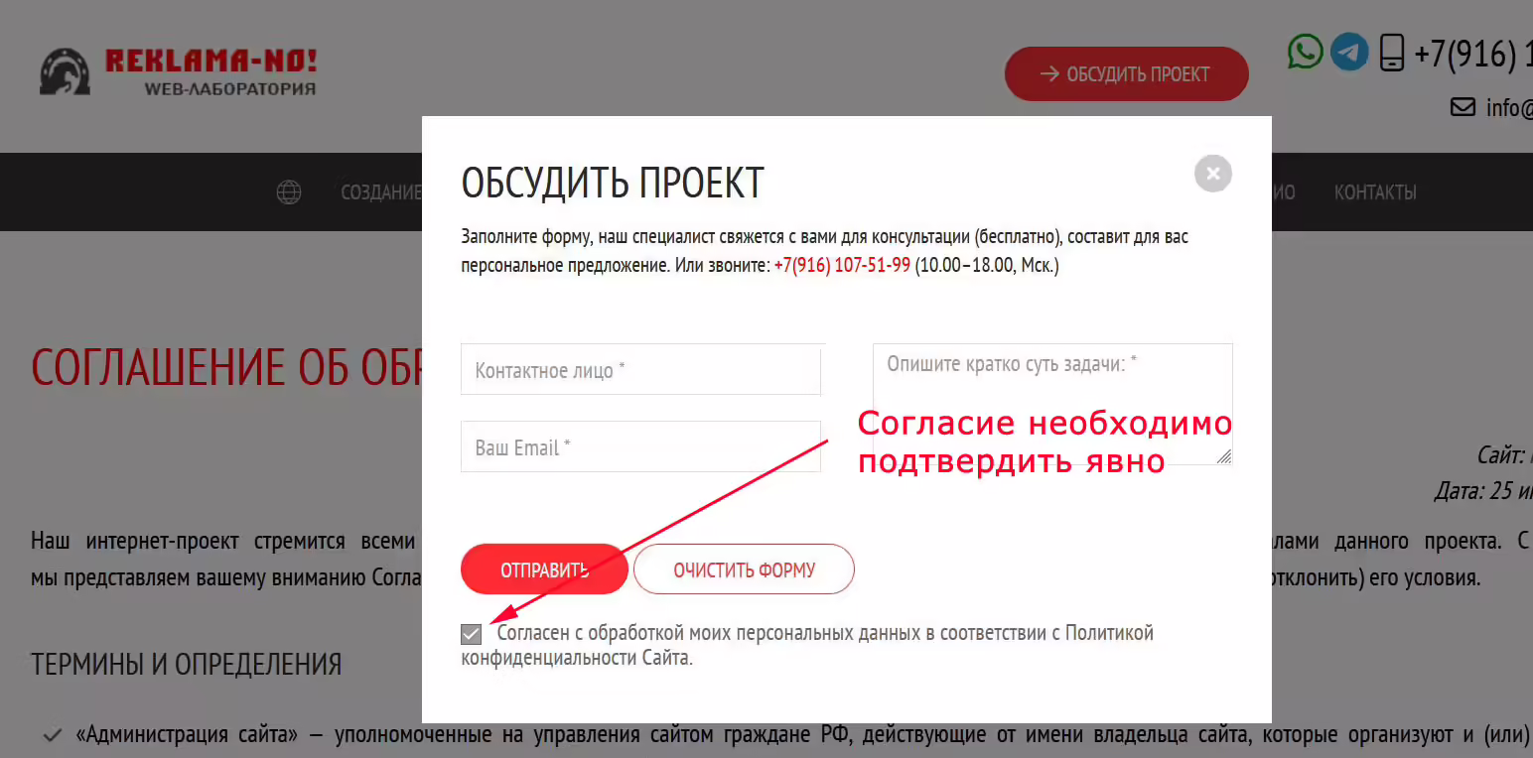
Task: Click the Соглашение об page heading
Action: coord(226,367)
